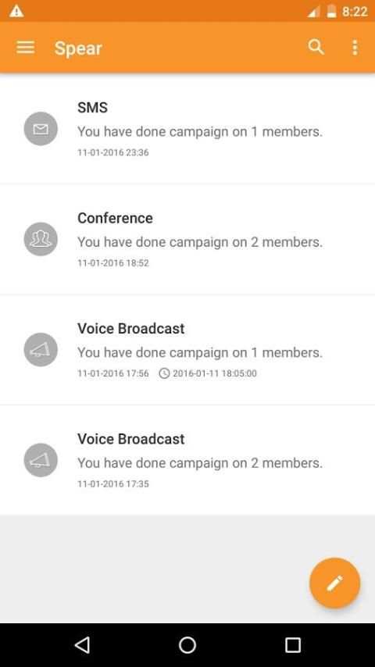Tap the Android back navigation button
Screen dimensions: 375x667
click(82, 645)
